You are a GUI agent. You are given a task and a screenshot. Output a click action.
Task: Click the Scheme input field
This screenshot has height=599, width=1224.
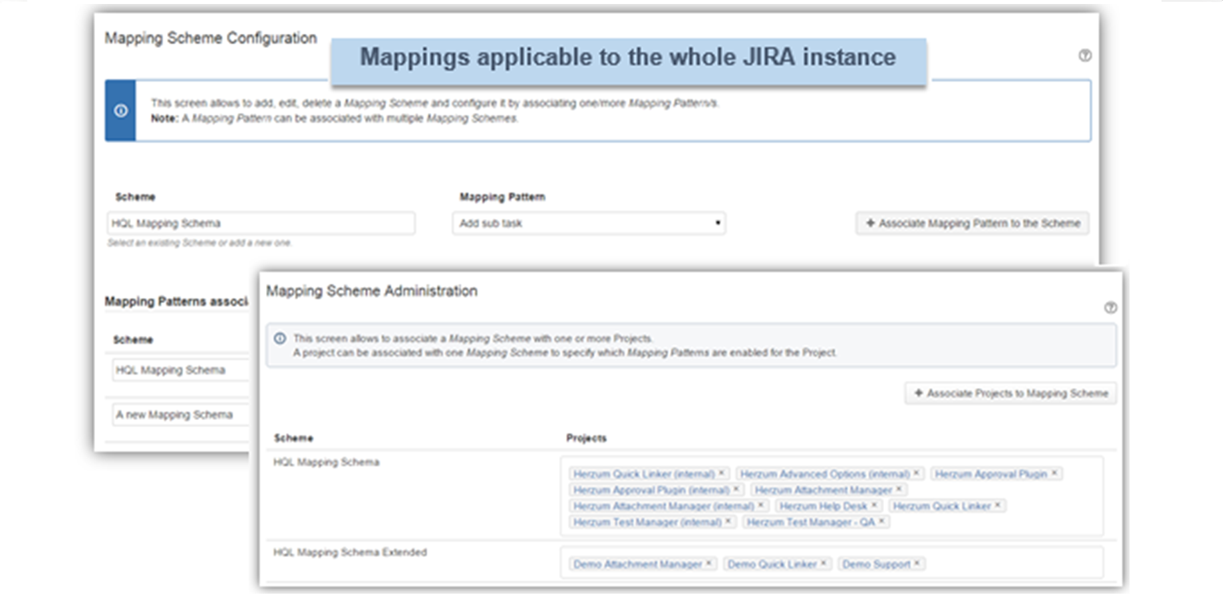pos(261,223)
